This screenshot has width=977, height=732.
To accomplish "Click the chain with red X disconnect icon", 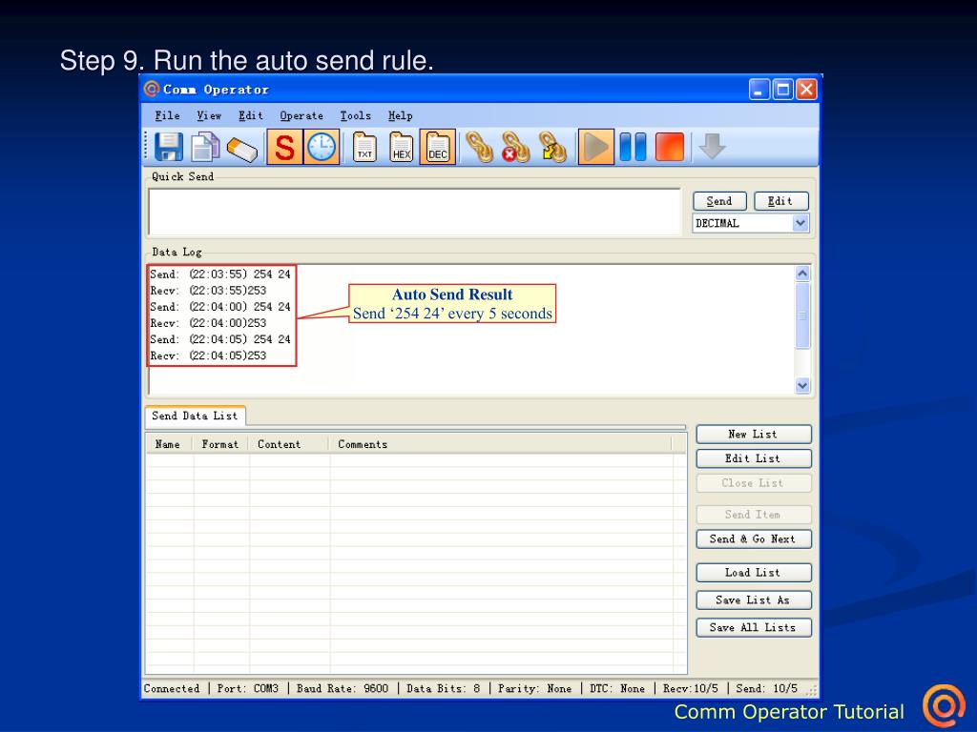I will click(x=515, y=148).
